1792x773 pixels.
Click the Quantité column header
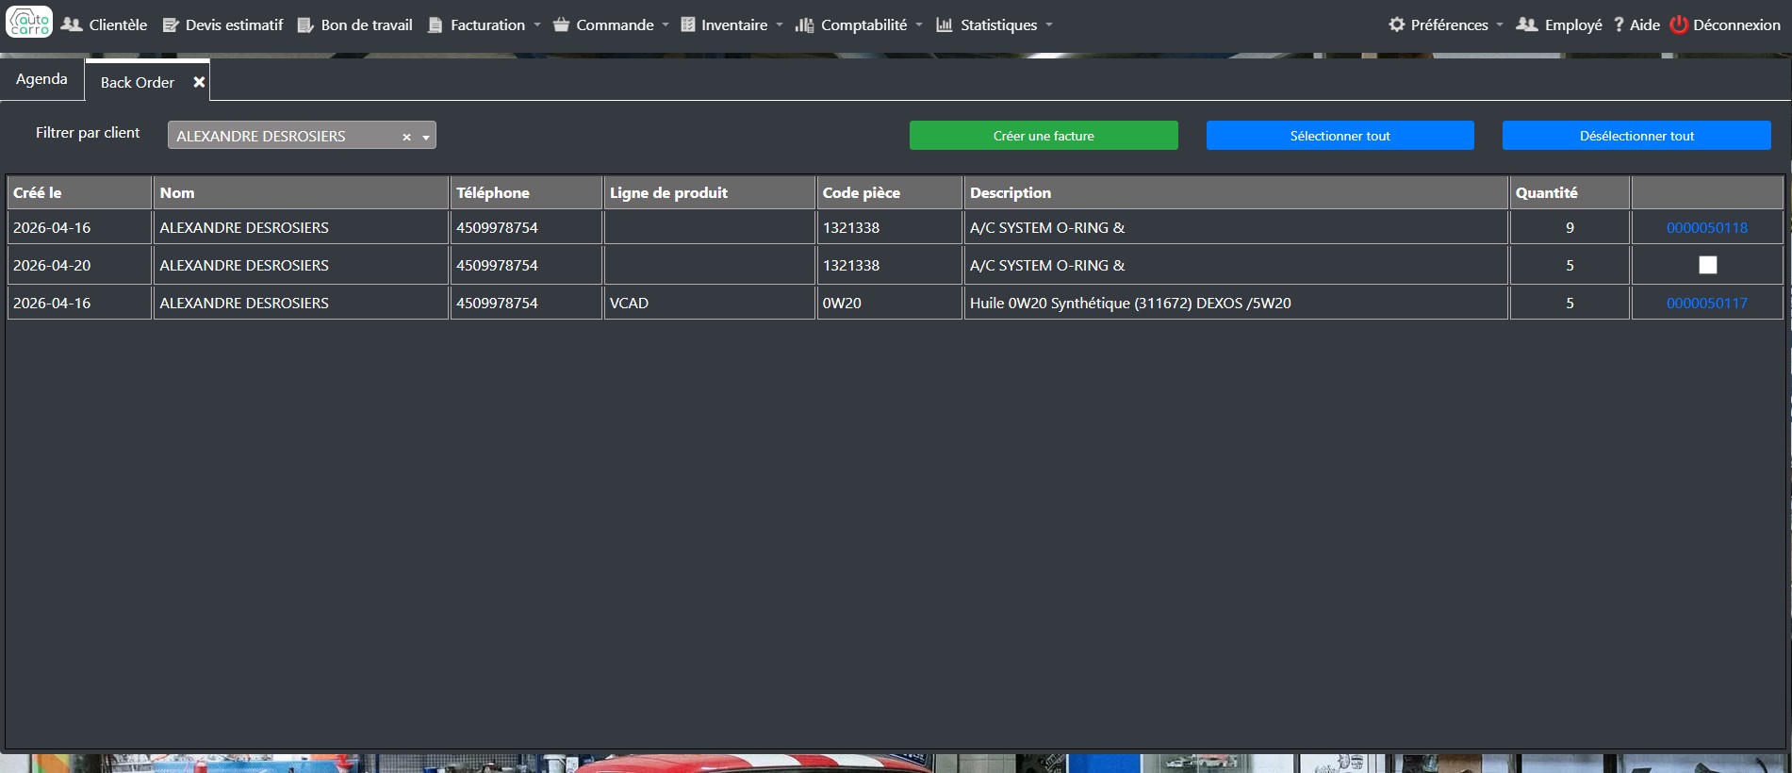(x=1546, y=192)
